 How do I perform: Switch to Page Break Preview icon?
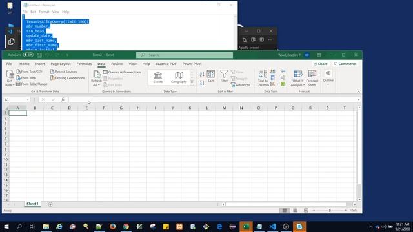(x=306, y=211)
